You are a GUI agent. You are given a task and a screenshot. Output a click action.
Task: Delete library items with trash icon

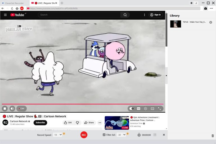(x=213, y=136)
